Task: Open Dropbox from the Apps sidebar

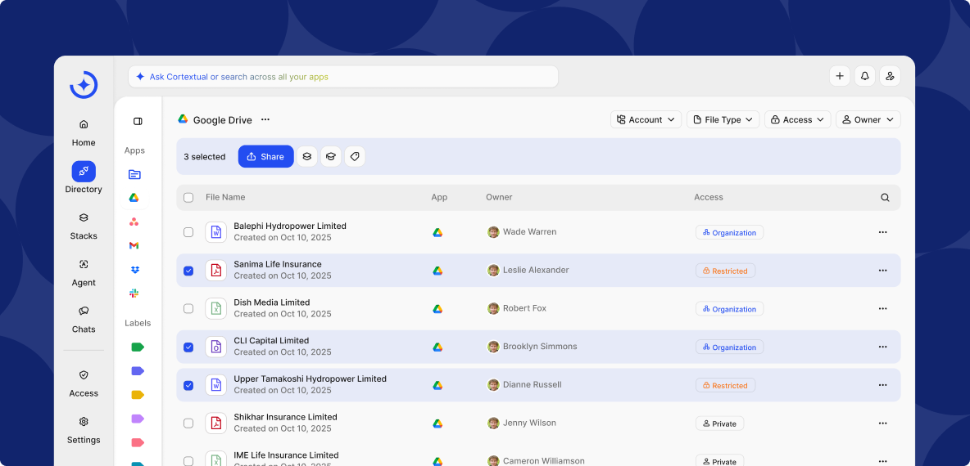Action: [x=134, y=269]
